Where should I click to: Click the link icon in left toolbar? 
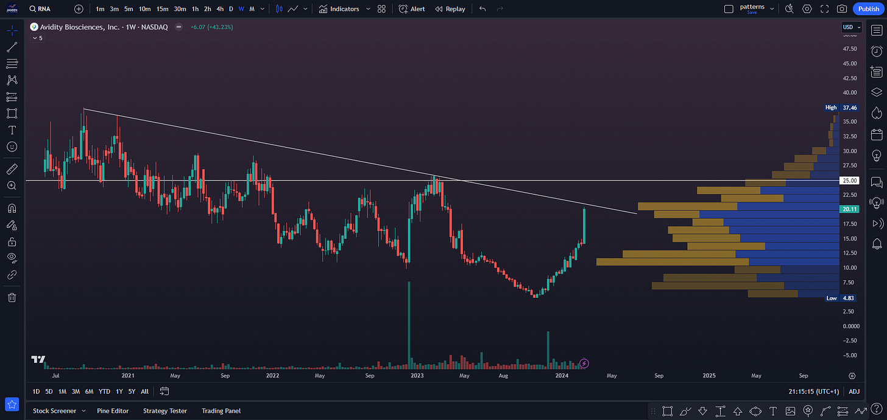[12, 275]
